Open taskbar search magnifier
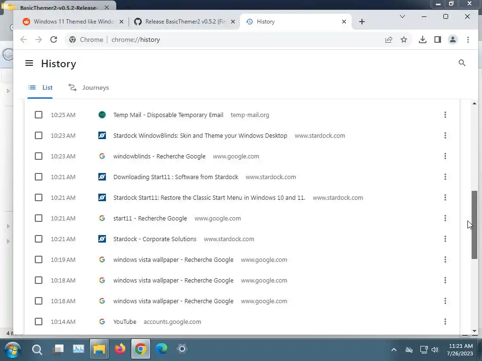Image resolution: width=482 pixels, height=361 pixels. click(37, 350)
